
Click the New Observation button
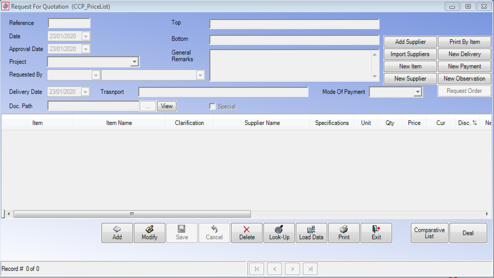click(465, 79)
